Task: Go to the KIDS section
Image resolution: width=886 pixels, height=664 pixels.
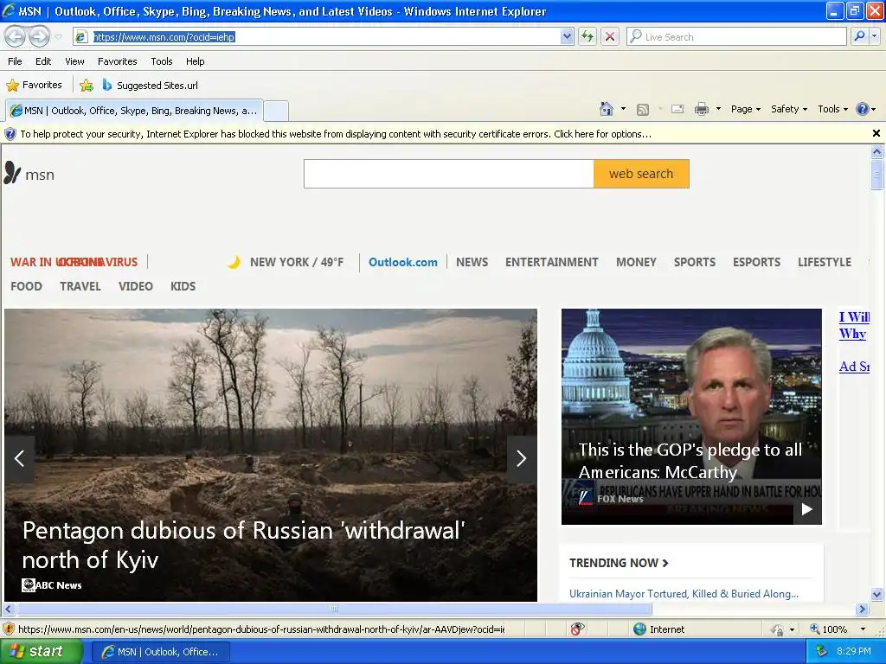Action: 183,286
